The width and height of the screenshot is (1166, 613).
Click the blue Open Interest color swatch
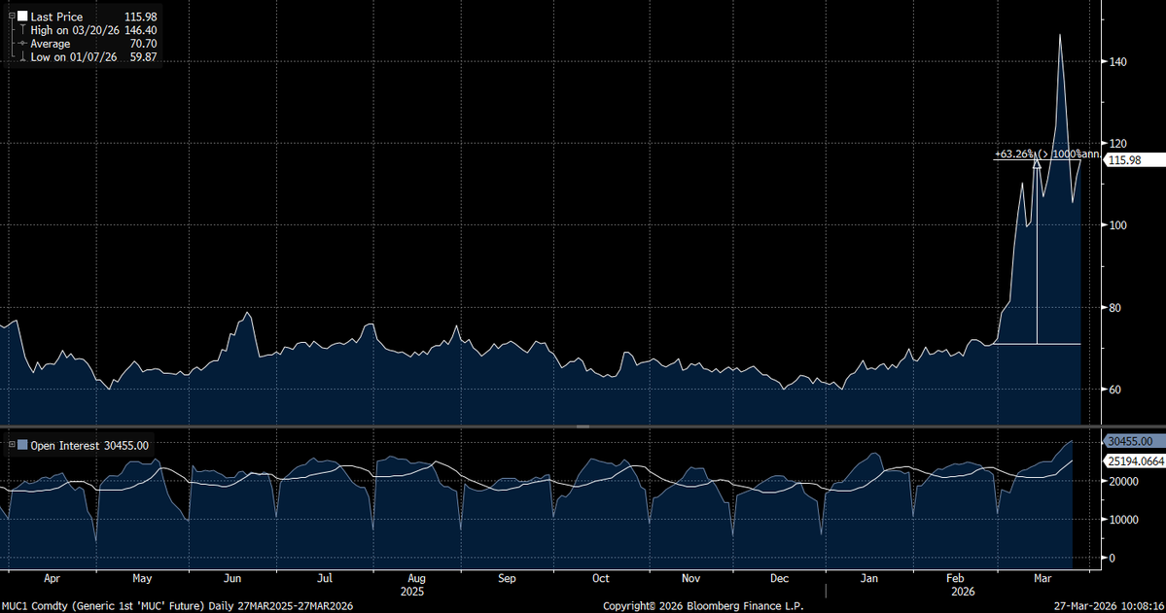point(22,445)
